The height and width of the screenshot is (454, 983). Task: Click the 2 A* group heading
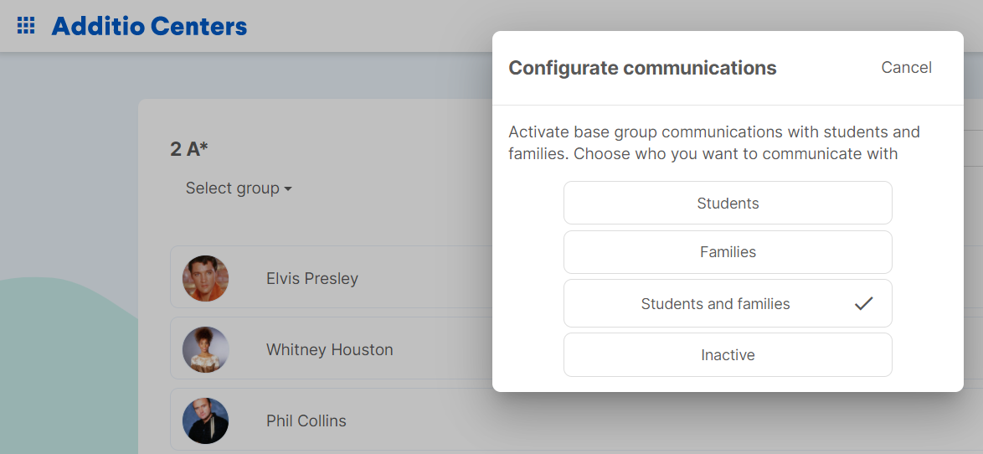point(188,149)
